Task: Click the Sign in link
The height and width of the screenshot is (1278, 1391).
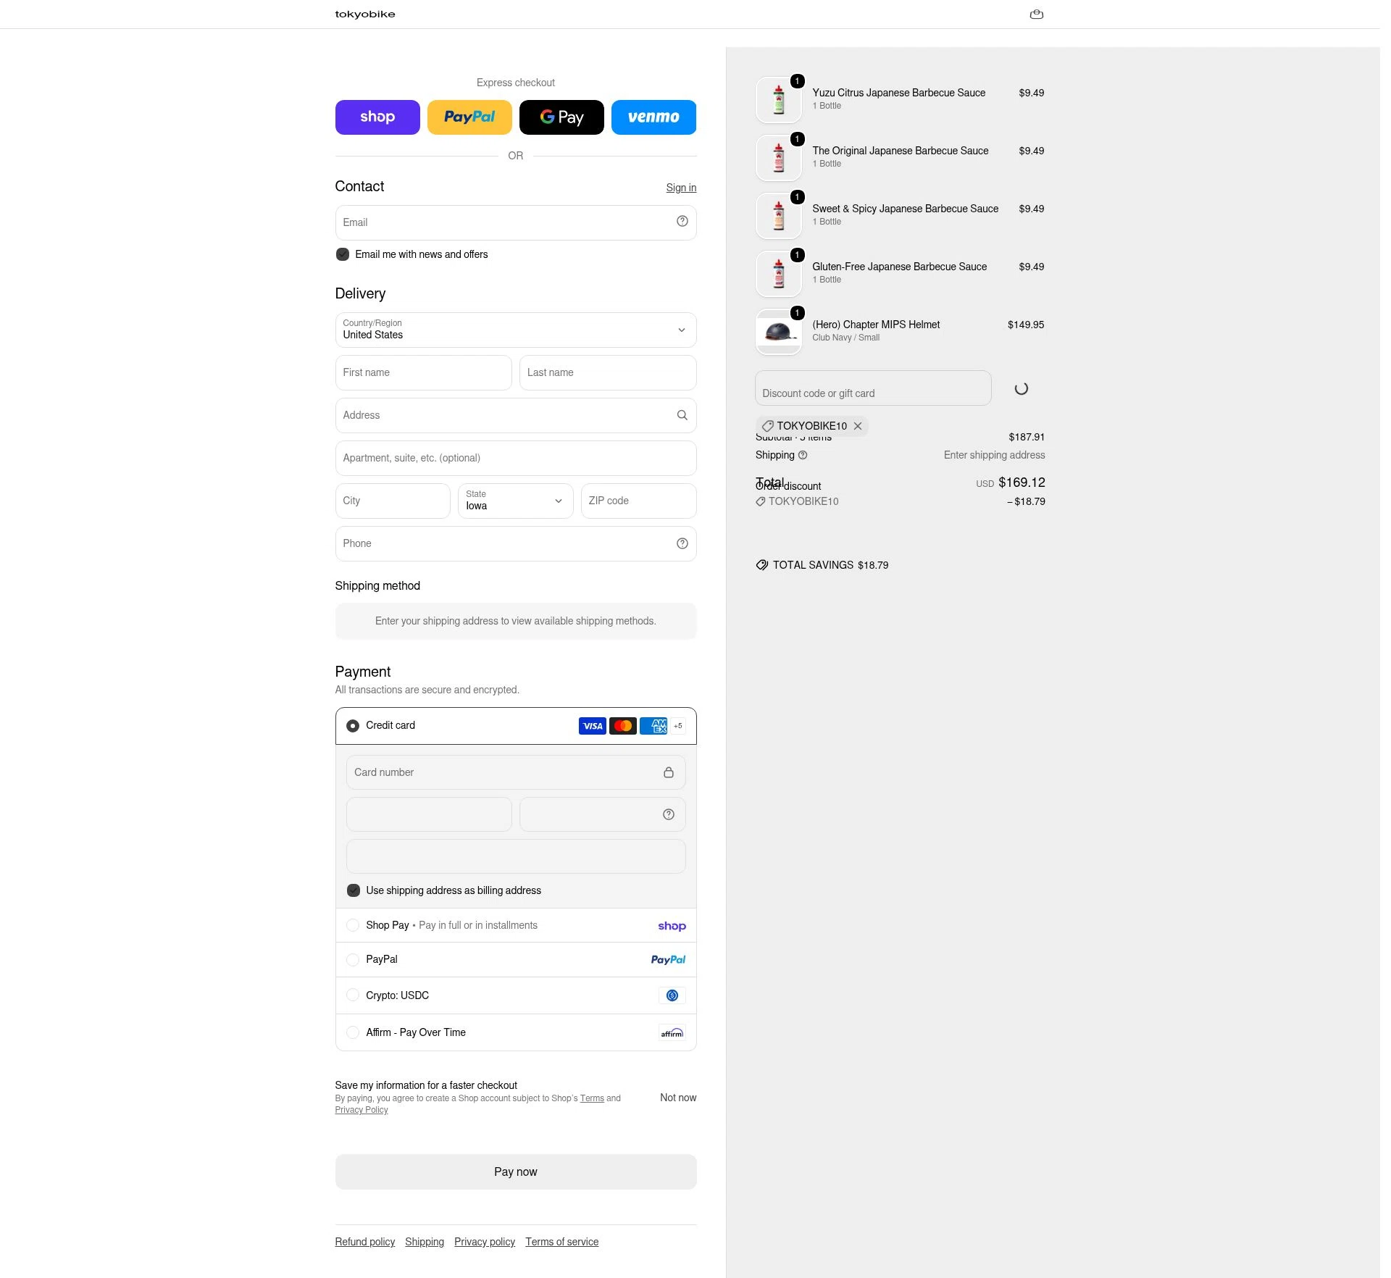Action: (x=681, y=188)
